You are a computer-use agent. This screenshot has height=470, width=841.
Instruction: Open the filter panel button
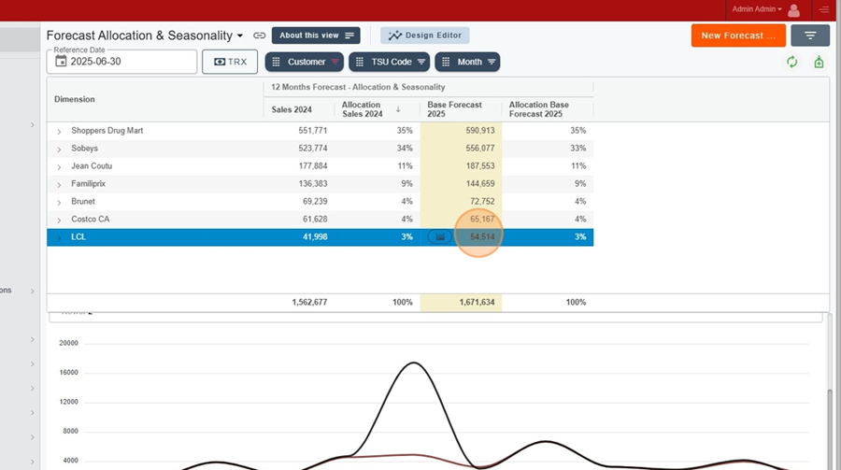click(810, 36)
